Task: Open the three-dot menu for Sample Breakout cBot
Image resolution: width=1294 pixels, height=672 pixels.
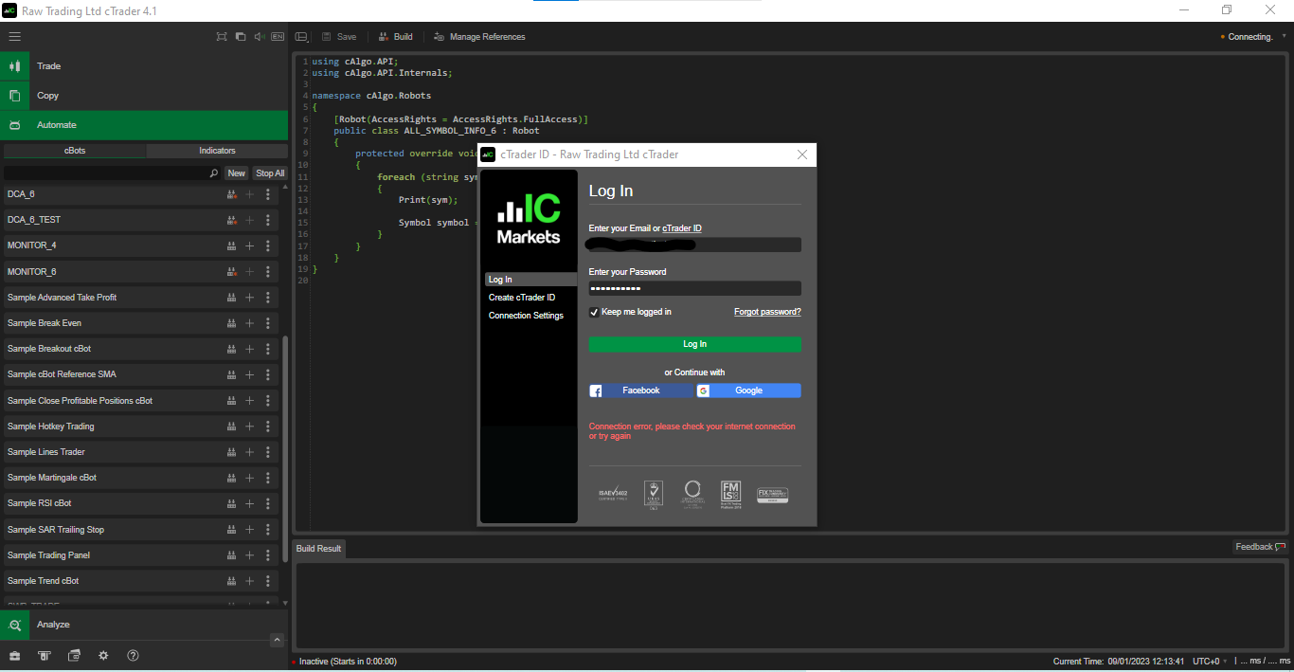Action: point(268,349)
